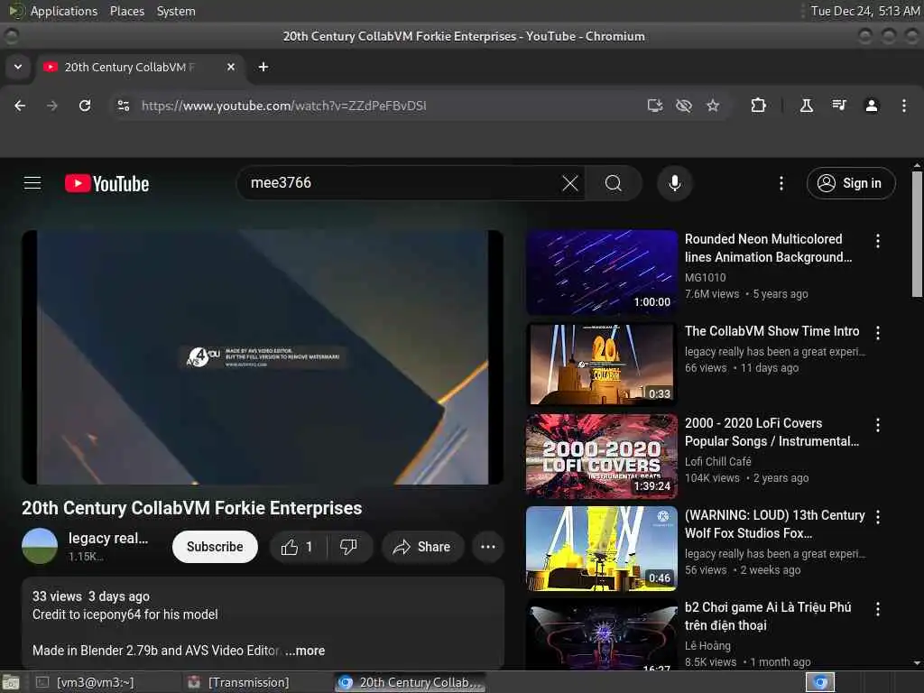The width and height of the screenshot is (924, 693).
Task: Click the Share button
Action: tap(422, 547)
